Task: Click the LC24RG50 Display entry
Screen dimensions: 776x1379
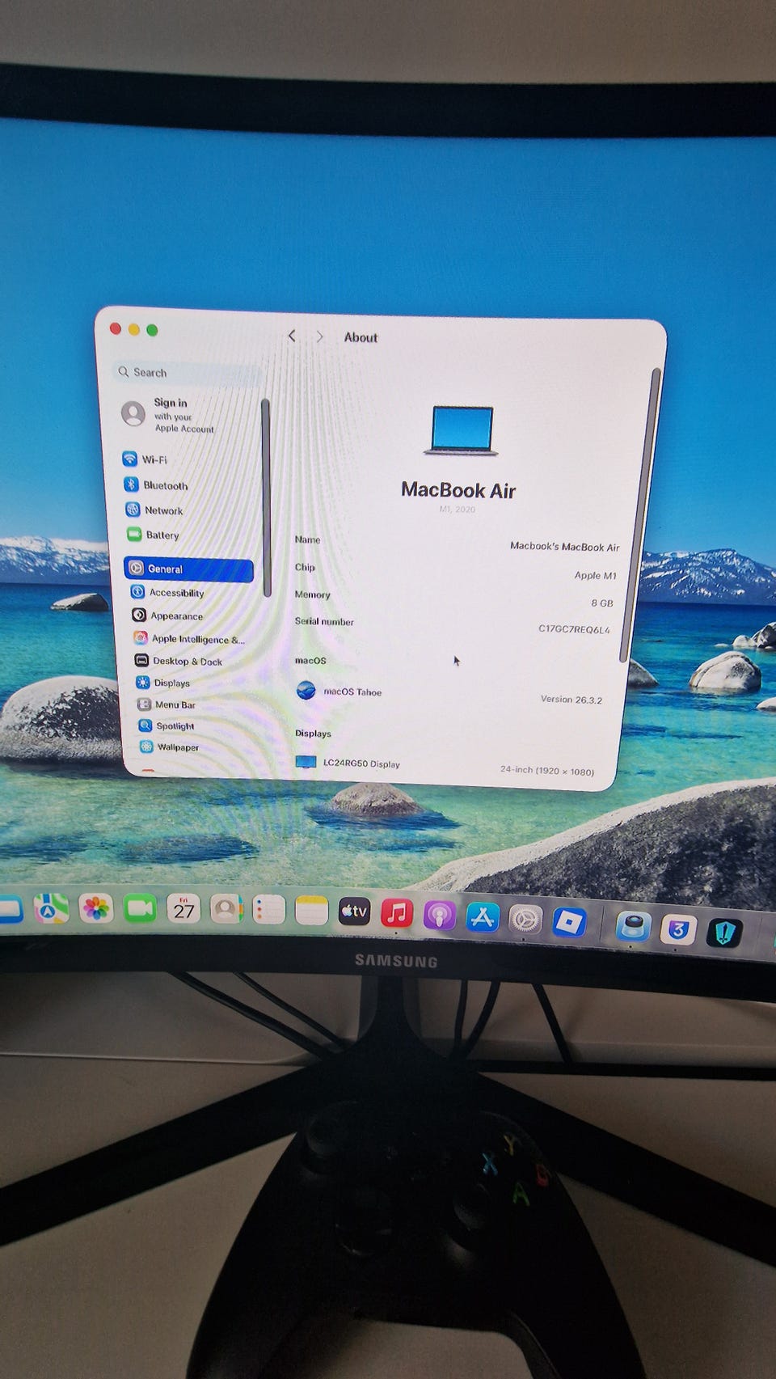Action: (x=348, y=763)
